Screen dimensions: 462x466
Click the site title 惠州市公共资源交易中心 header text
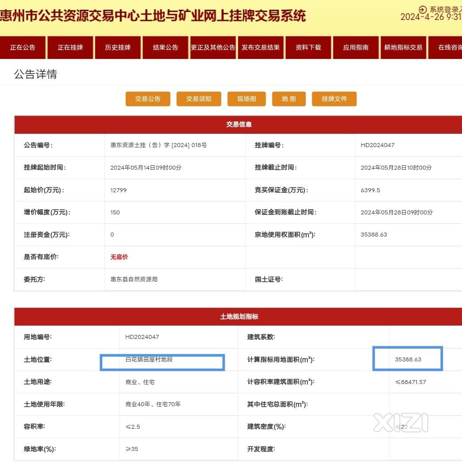pyautogui.click(x=153, y=16)
